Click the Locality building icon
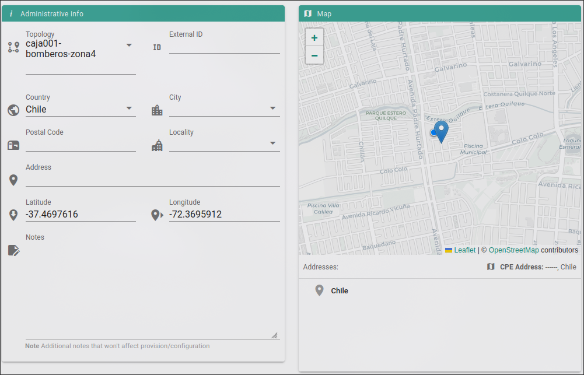The image size is (584, 375). [157, 145]
